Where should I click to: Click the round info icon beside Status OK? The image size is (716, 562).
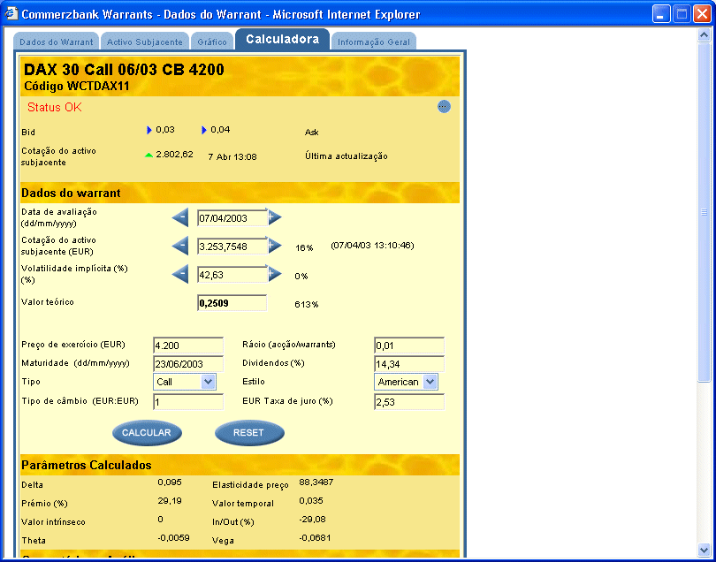click(444, 106)
